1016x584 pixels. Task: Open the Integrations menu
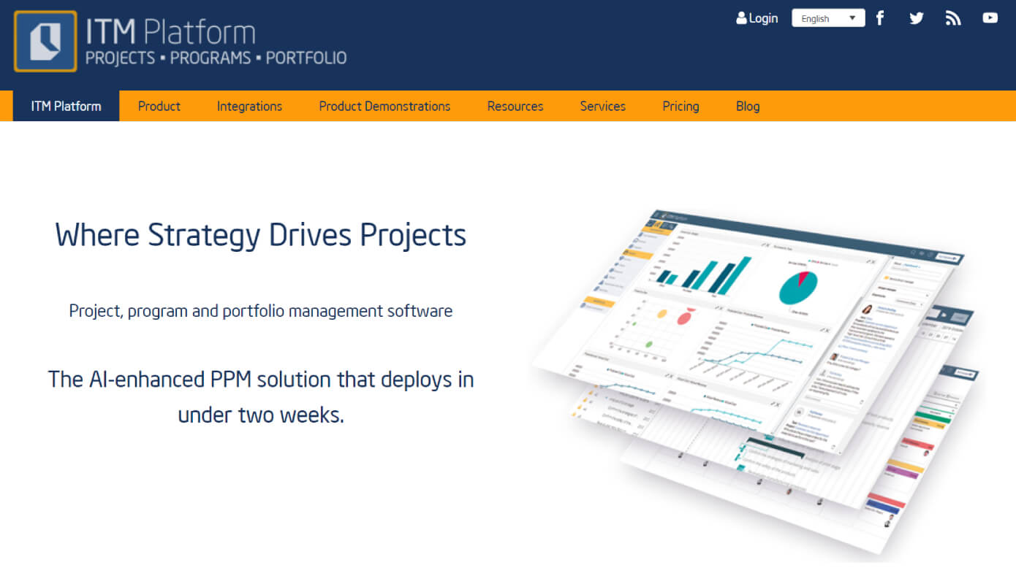(249, 106)
